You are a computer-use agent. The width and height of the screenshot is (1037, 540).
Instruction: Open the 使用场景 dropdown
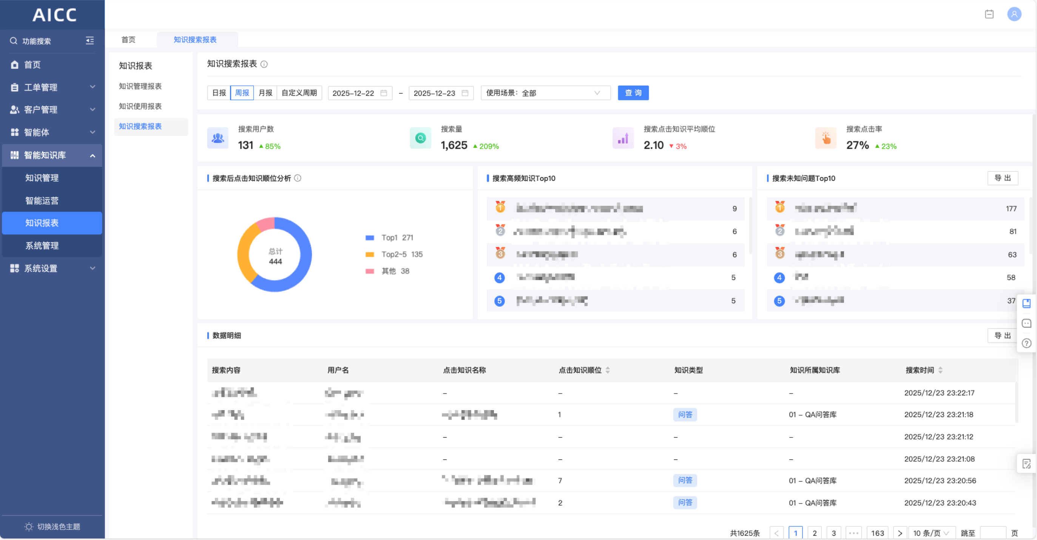coord(545,93)
